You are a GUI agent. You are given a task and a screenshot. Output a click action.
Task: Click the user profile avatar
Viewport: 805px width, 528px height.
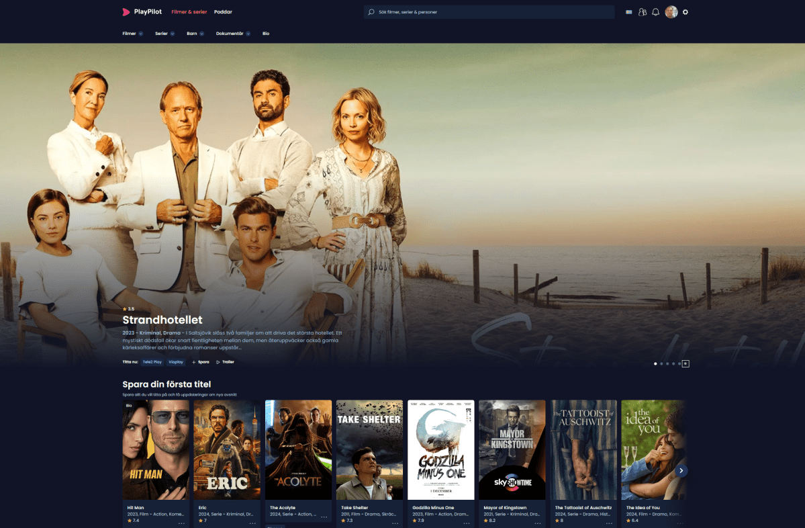pyautogui.click(x=671, y=12)
